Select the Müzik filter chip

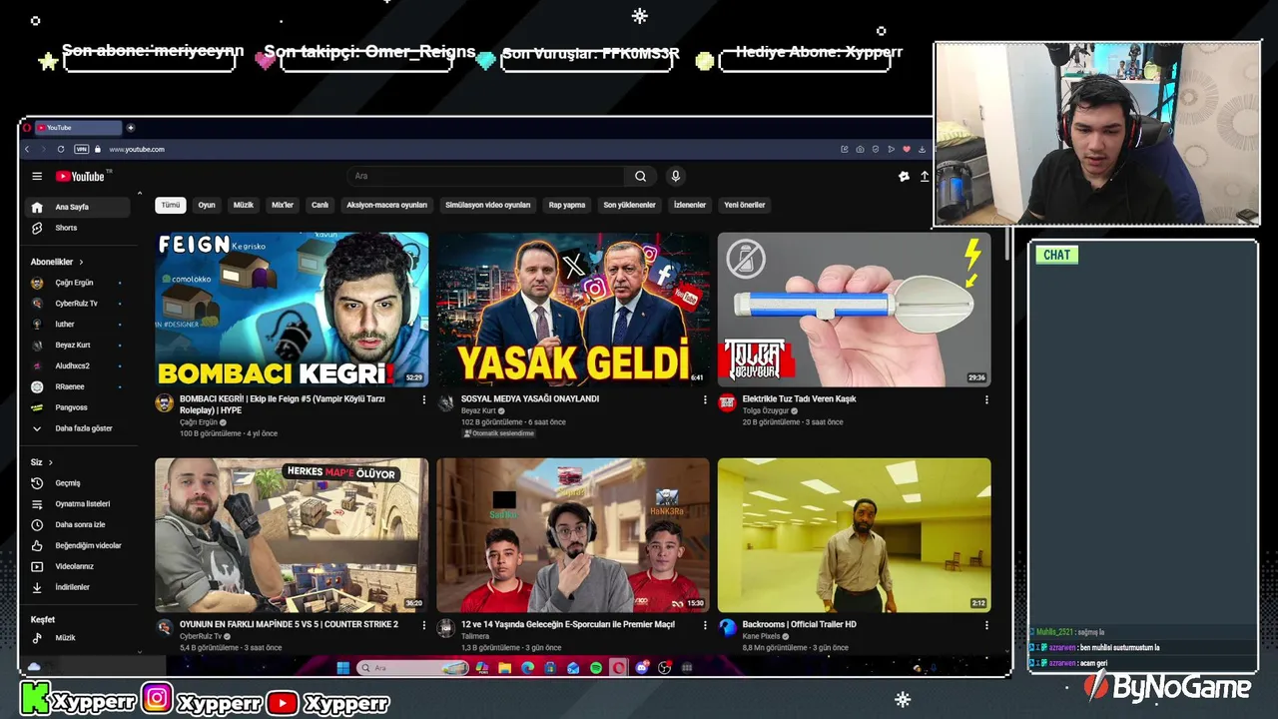tap(244, 205)
